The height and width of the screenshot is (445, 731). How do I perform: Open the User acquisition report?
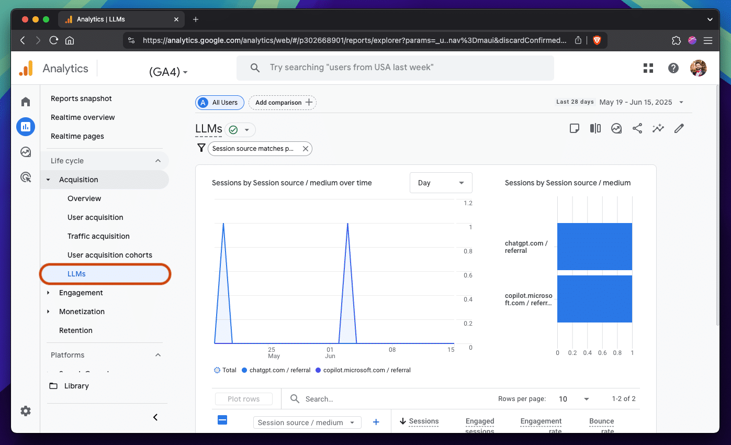[x=95, y=217]
